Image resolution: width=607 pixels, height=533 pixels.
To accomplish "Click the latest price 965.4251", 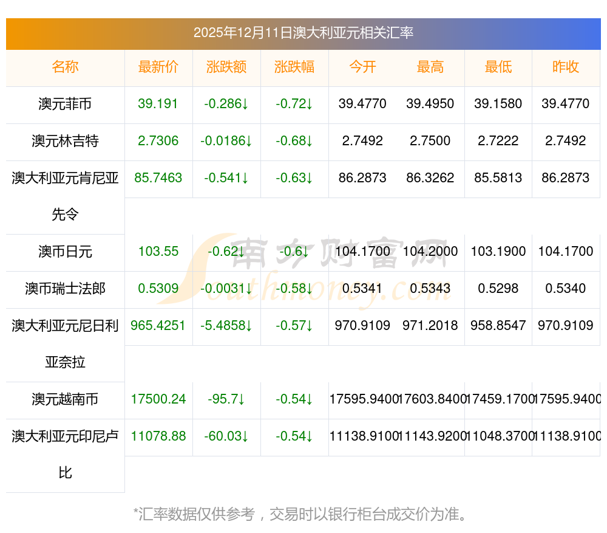I will point(158,325).
